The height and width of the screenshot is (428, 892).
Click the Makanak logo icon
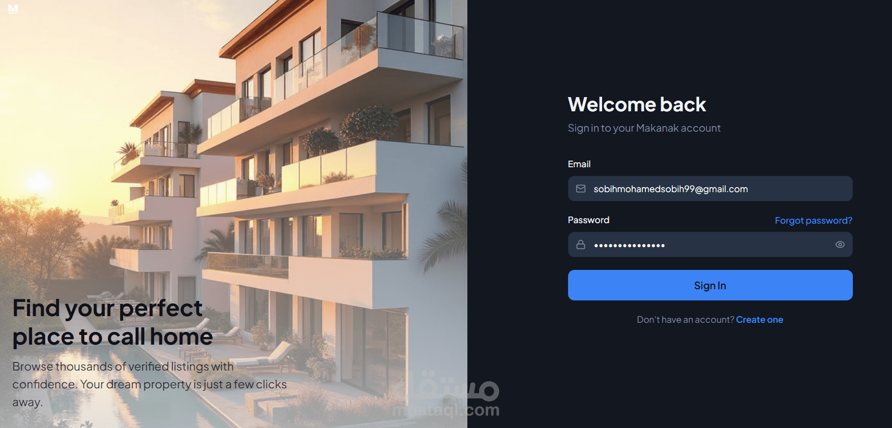13,9
